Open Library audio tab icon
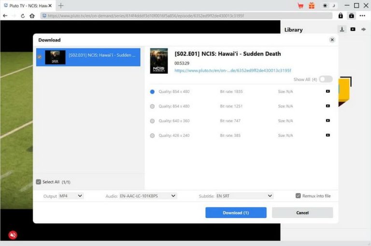Screen dimensions: 371x246 click(364, 29)
